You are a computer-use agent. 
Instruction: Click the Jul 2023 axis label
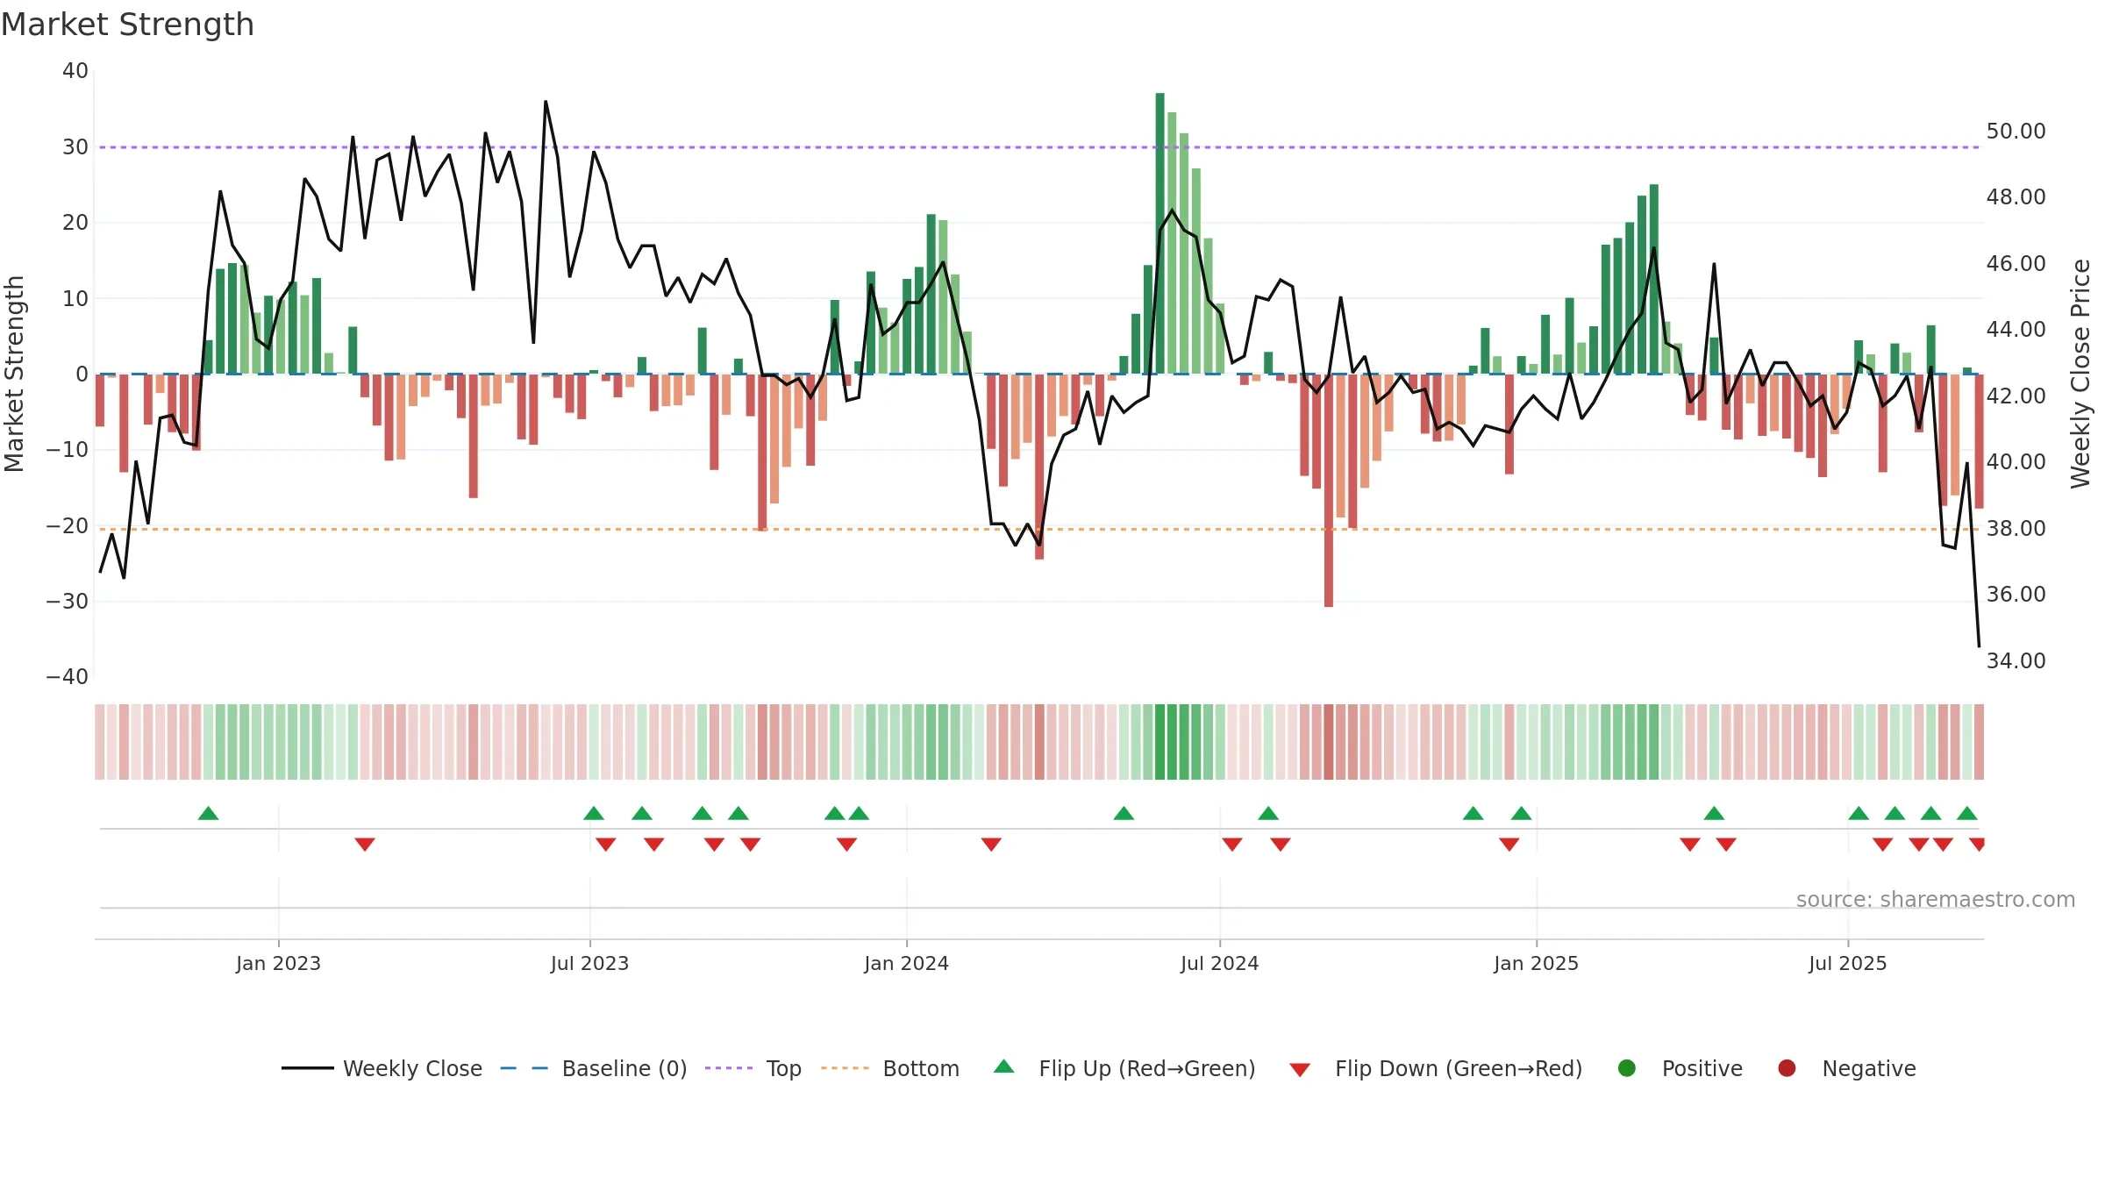pyautogui.click(x=589, y=964)
